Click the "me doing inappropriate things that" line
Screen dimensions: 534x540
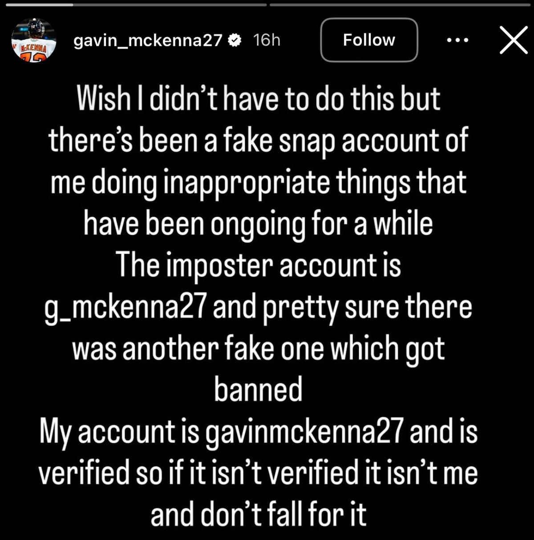(x=258, y=183)
